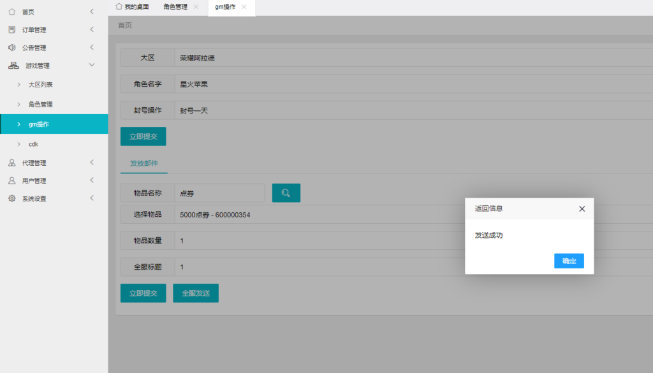The width and height of the screenshot is (653, 373).
Task: Click the magnifier search button beside 物品名称
Action: point(286,193)
